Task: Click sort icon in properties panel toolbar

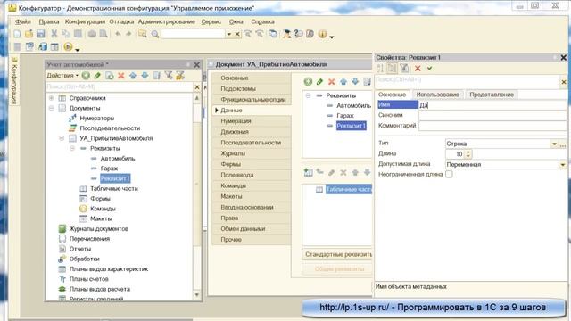Action: point(380,68)
